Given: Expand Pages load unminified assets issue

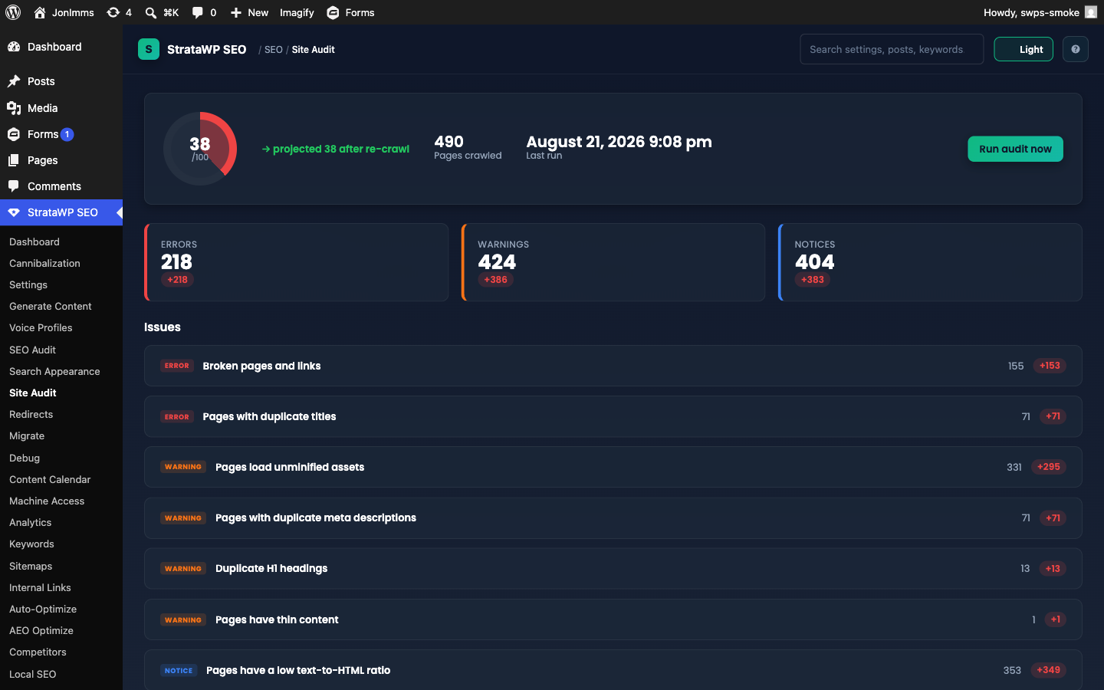Looking at the screenshot, I should point(613,467).
